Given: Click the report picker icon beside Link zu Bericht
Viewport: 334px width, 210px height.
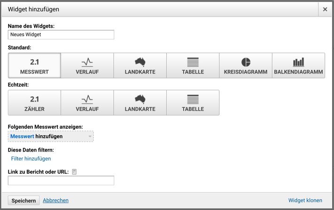Looking at the screenshot, I should pos(74,171).
